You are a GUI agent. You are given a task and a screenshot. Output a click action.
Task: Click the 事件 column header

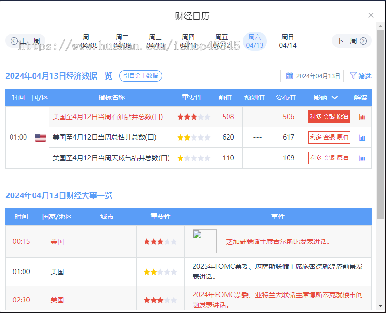pos(278,217)
